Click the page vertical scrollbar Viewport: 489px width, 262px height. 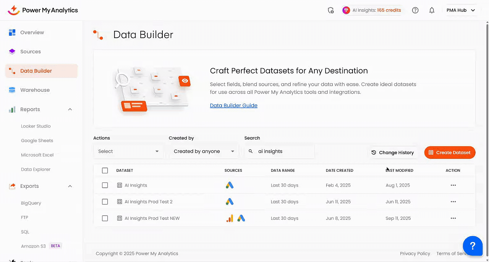[487, 114]
